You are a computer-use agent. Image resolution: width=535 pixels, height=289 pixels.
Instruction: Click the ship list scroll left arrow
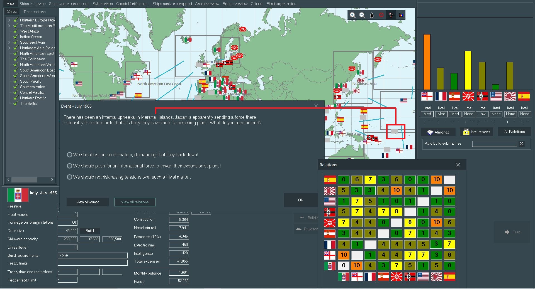(x=8, y=180)
